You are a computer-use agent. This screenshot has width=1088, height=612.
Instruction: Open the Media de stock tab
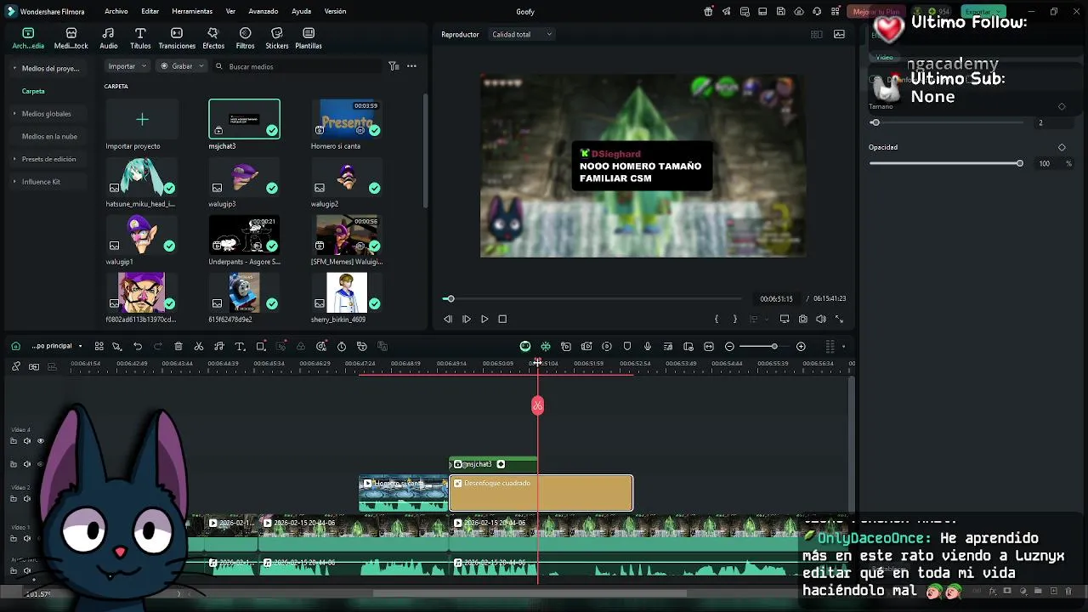[71, 38]
